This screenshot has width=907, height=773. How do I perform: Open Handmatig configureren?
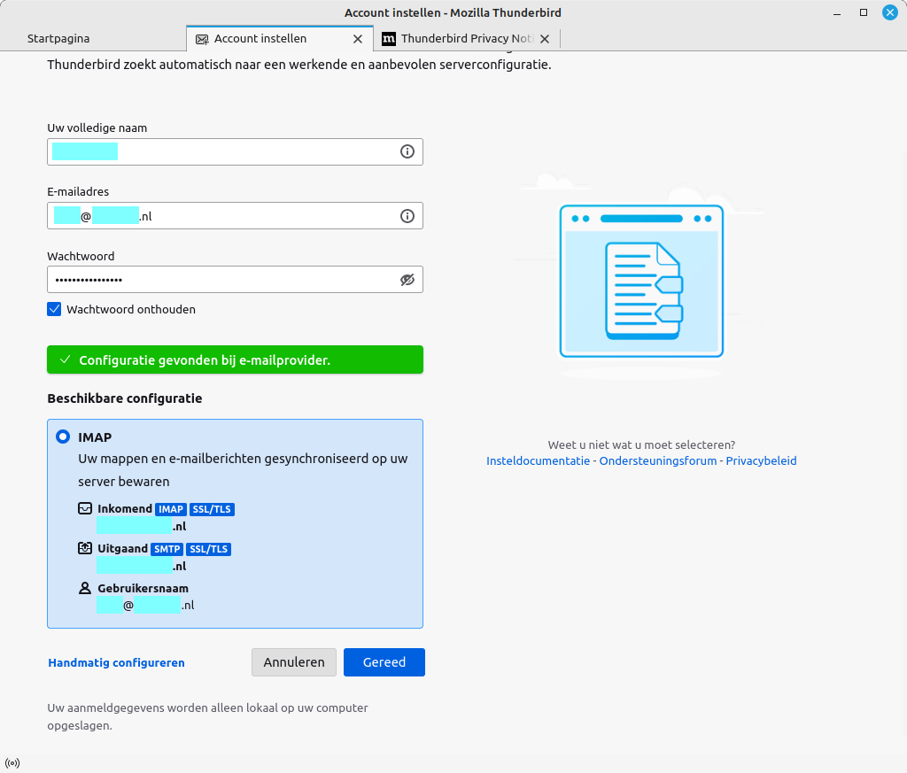pyautogui.click(x=116, y=662)
